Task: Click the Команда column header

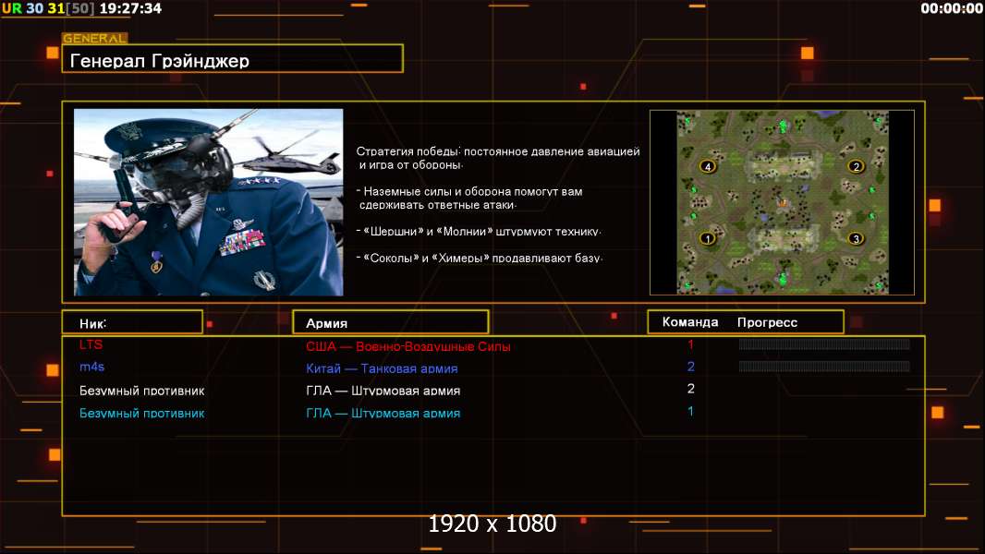Action: point(690,322)
